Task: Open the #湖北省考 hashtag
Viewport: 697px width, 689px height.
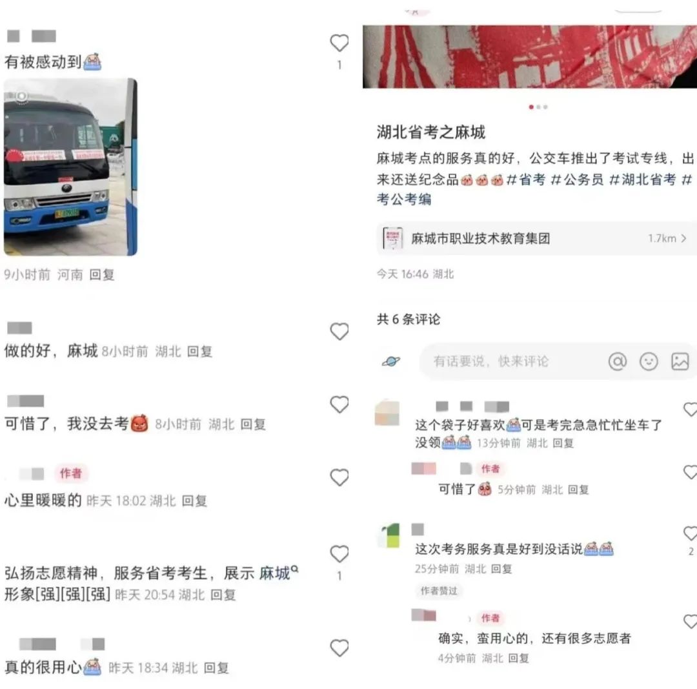Action: point(642,180)
